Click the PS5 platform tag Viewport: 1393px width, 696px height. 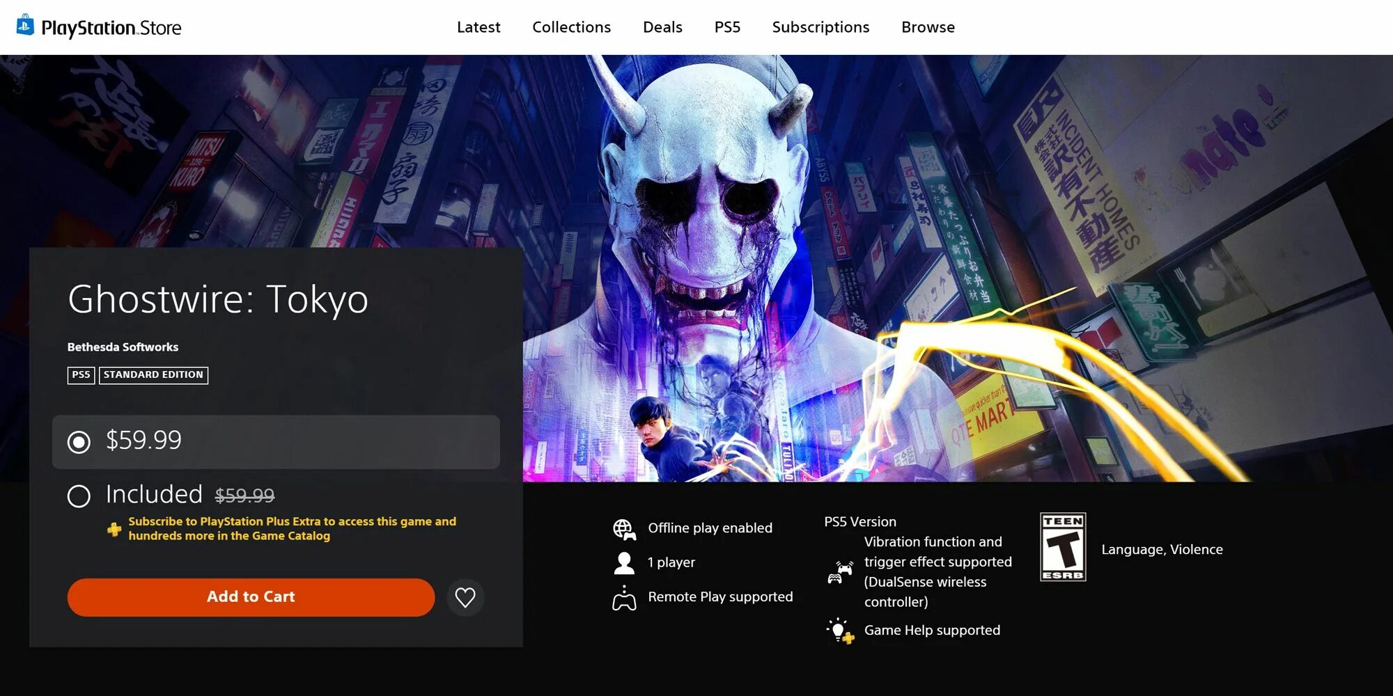pos(81,375)
